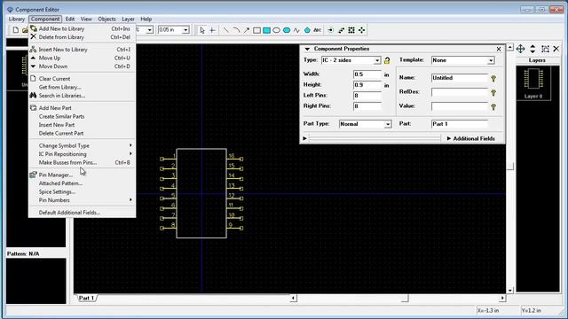Select the filled Polygon tool
This screenshot has width=568, height=319.
[x=307, y=30]
